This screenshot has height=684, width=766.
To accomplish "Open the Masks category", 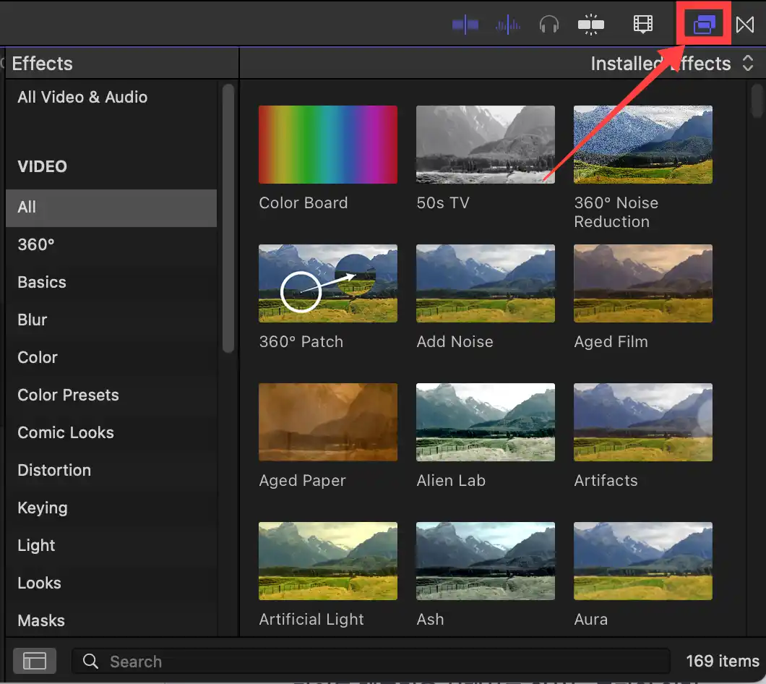I will (111, 621).
